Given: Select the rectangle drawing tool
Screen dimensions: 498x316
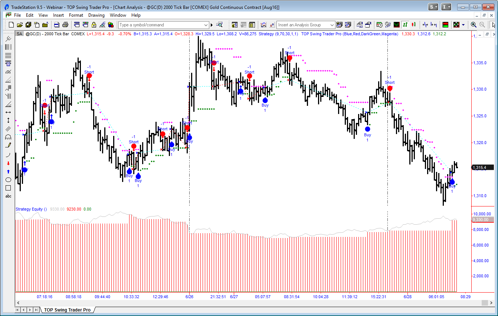Looking at the screenshot, I should coord(8,188).
